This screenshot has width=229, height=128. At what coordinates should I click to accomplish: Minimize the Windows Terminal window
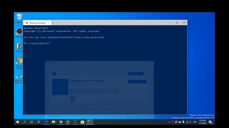coord(170,23)
